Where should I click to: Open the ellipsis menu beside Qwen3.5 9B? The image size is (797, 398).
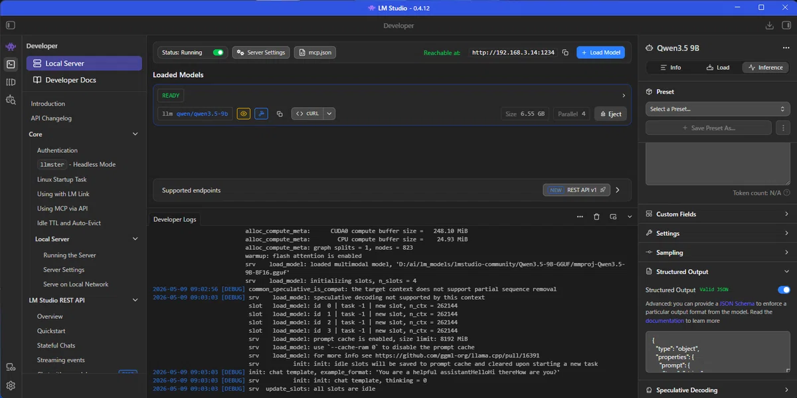786,48
